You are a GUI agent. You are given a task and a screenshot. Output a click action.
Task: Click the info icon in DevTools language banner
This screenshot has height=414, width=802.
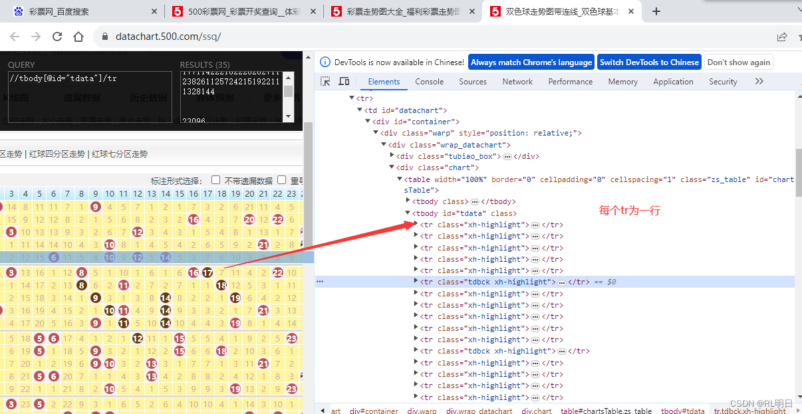point(325,62)
